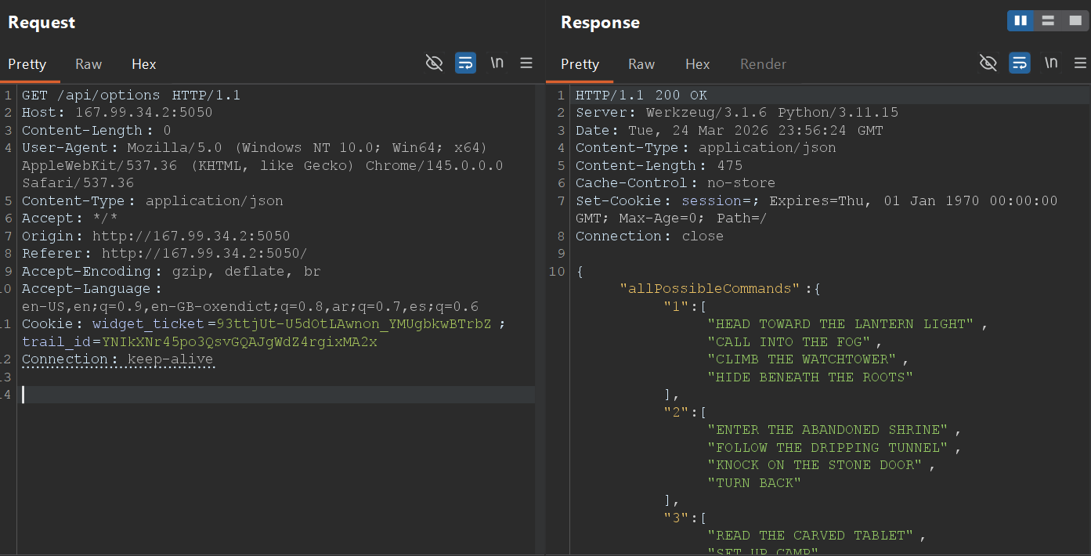
Task: Click Content-Length: 475 in Response
Action: coord(659,166)
